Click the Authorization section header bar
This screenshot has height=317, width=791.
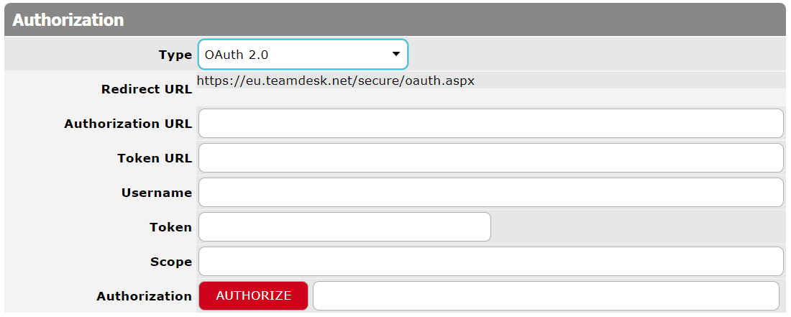(x=395, y=20)
